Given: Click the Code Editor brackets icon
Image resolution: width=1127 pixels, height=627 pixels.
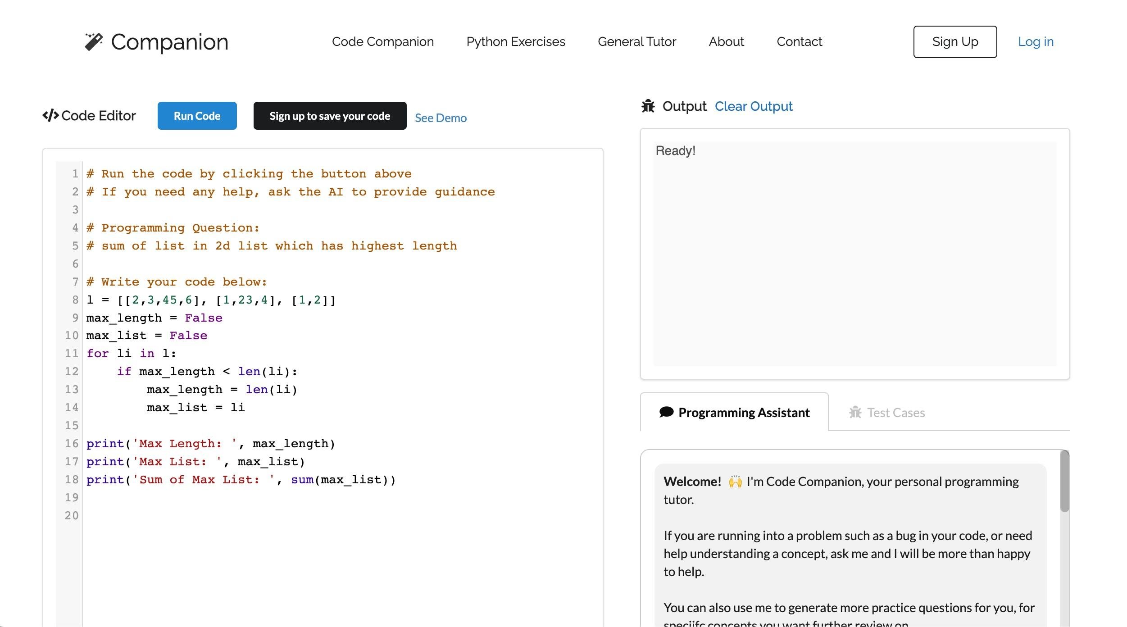Looking at the screenshot, I should 50,116.
